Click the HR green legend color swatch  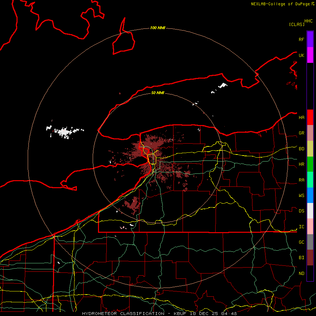click(310, 164)
